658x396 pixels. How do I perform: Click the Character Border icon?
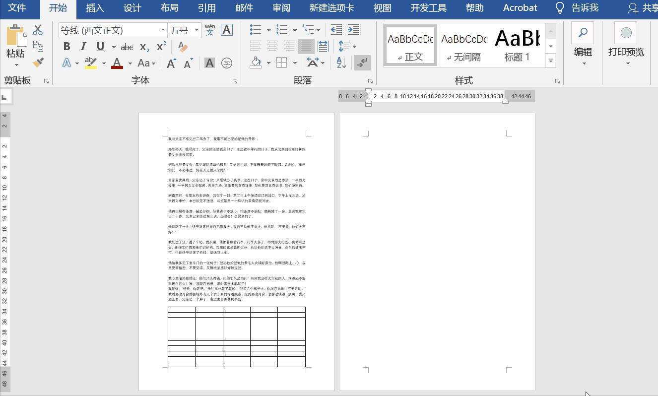(x=226, y=30)
